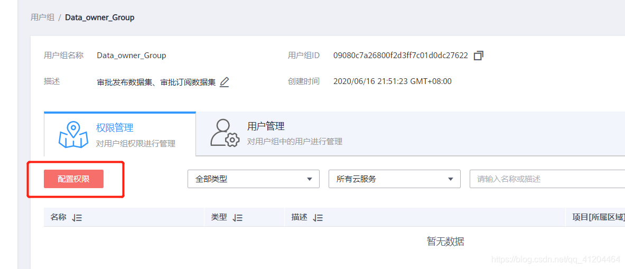The image size is (625, 269).
Task: Copy the user group ID
Action: click(x=478, y=55)
